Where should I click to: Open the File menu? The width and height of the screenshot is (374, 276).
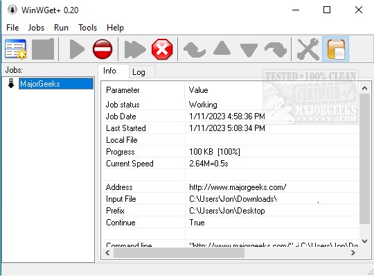(12, 28)
